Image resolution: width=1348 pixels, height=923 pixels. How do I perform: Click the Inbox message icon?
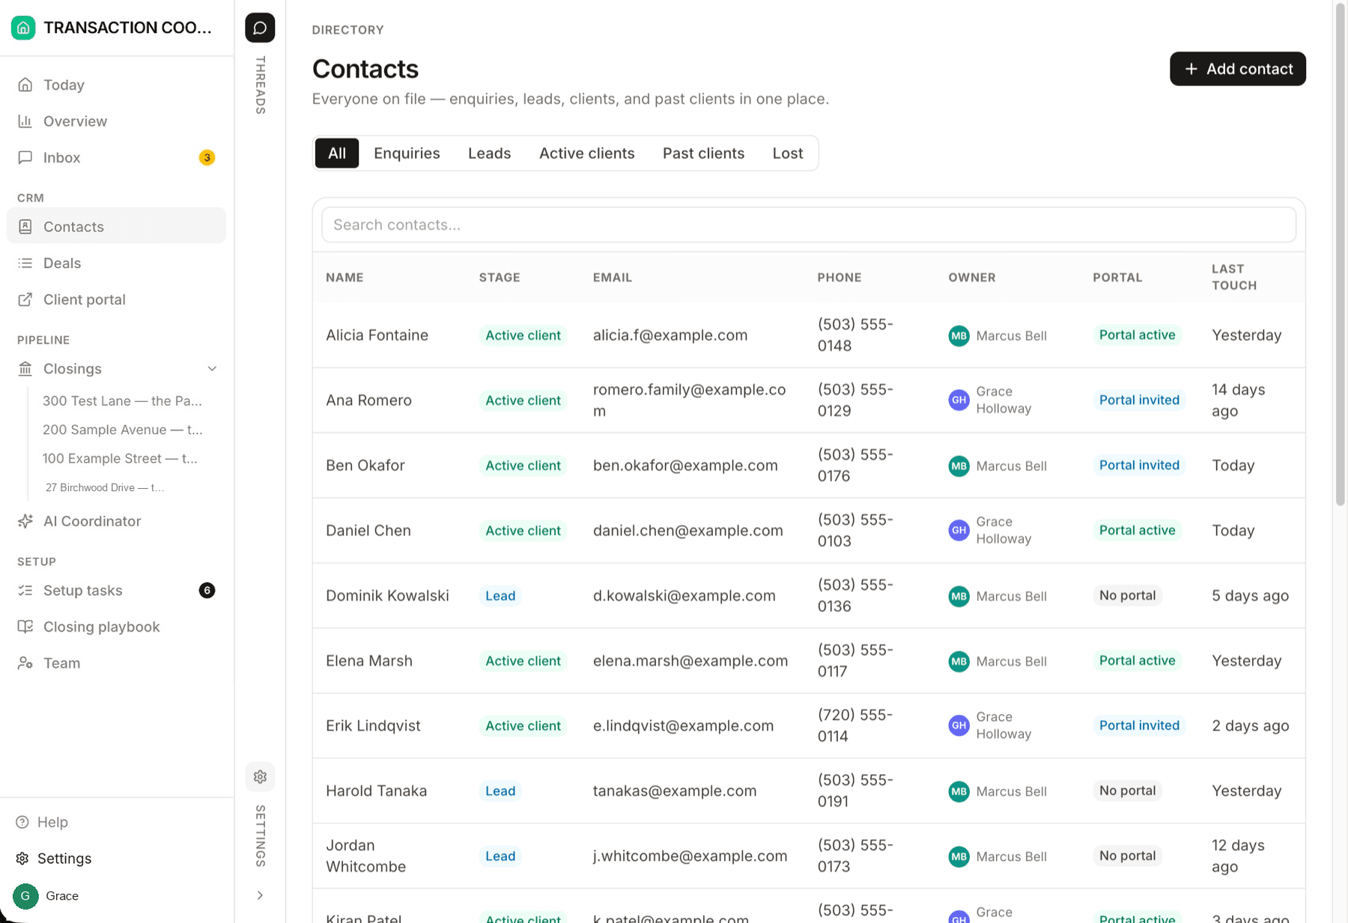click(x=25, y=157)
